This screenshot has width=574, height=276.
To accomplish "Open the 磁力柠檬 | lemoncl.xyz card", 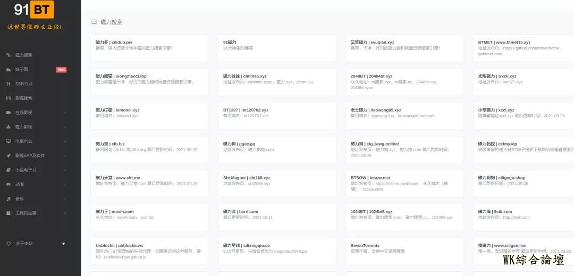I will [149, 116].
